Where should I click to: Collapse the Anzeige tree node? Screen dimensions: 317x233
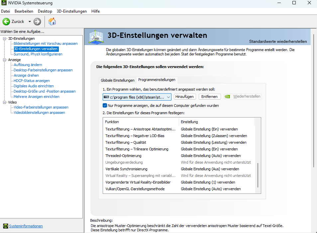pyautogui.click(x=4, y=60)
